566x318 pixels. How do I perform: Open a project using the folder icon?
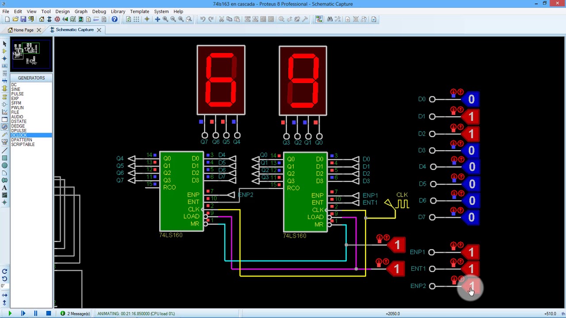(x=15, y=19)
